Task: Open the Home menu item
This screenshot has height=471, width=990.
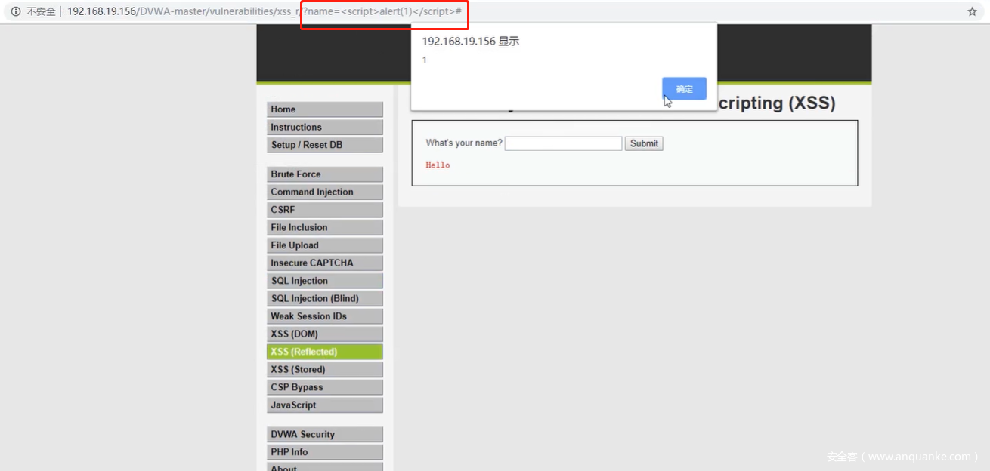Action: [325, 109]
